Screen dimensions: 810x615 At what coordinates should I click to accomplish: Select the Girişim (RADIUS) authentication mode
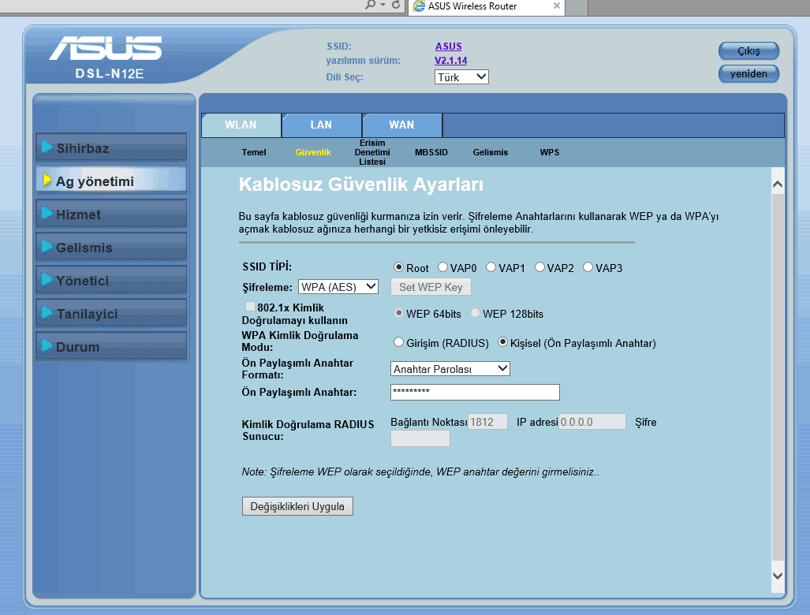(399, 343)
